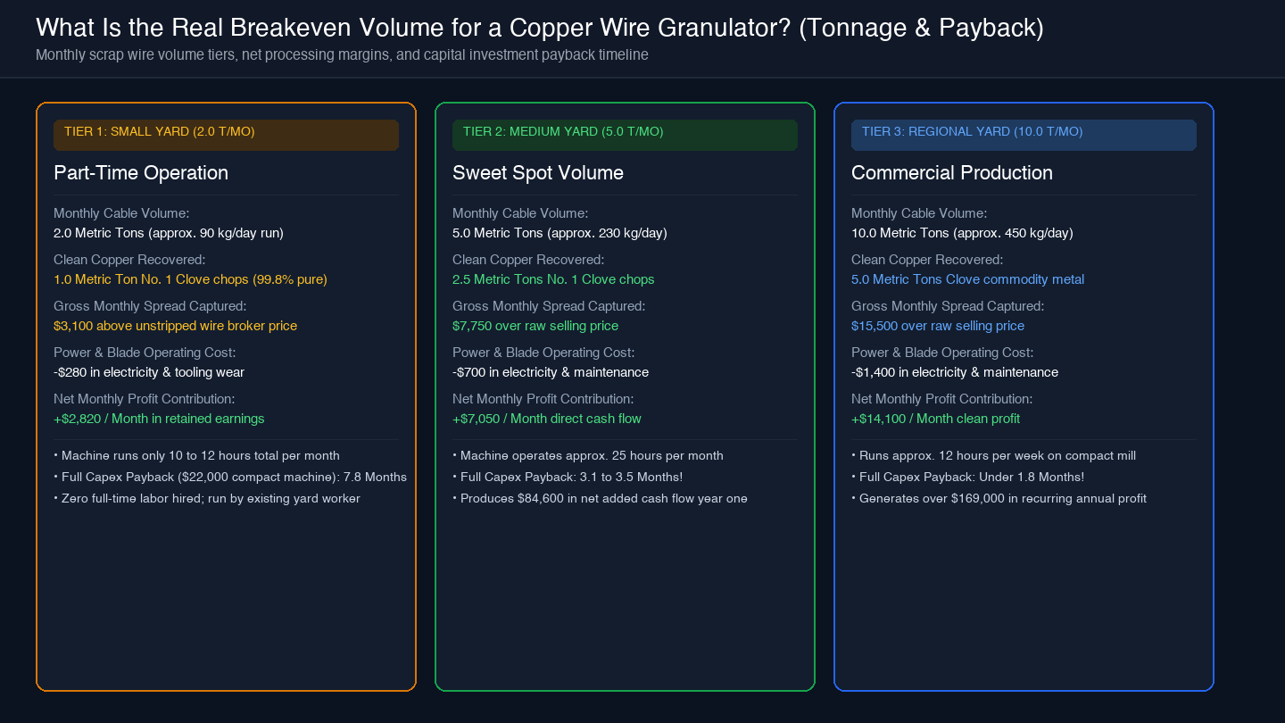Click the "TIER 3: REGIONAL YARD (10.0 T/MO)" badge
This screenshot has height=723, width=1285.
pyautogui.click(x=1024, y=135)
